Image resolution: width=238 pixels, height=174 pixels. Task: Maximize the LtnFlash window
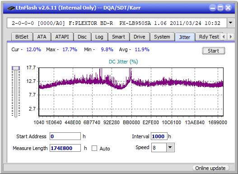coord(220,8)
